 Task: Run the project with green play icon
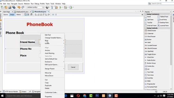[x=60, y=7]
